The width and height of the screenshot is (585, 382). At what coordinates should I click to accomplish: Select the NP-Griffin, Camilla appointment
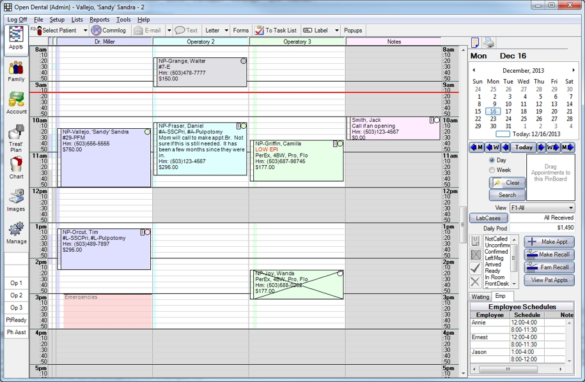coord(297,161)
